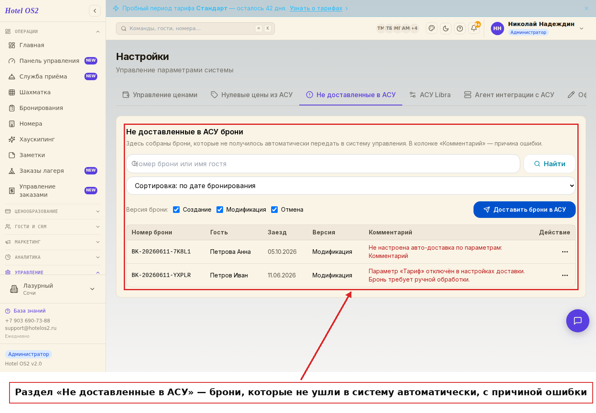
Task: Click the Доставить брони в АСУ button
Action: pos(524,210)
